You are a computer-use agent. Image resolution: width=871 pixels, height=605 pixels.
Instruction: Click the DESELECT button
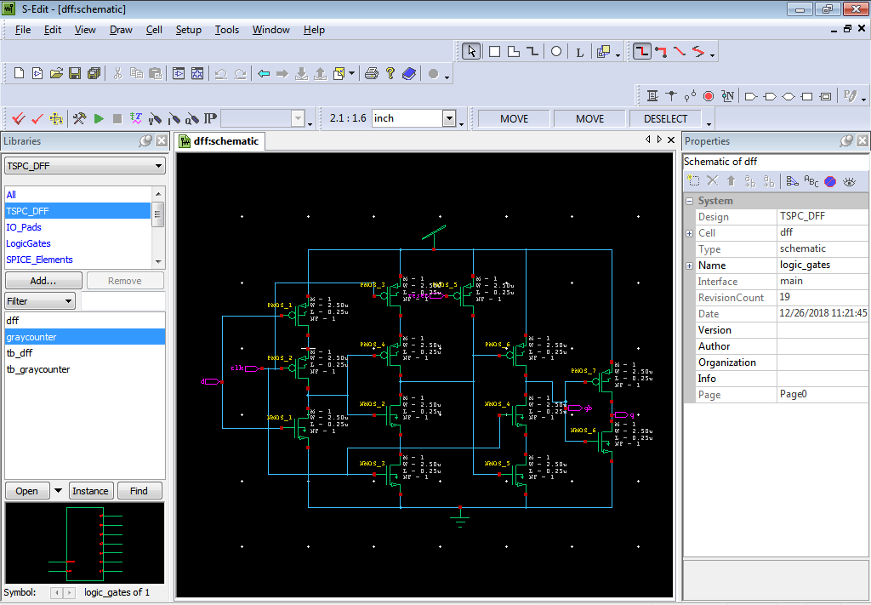click(665, 119)
